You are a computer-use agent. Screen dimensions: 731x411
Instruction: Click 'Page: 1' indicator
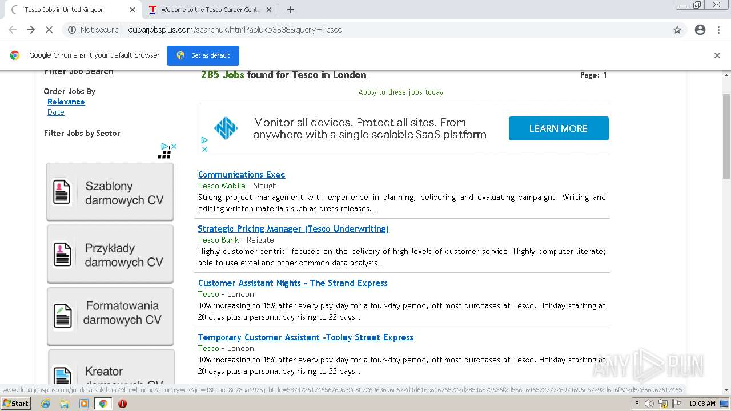tap(593, 75)
